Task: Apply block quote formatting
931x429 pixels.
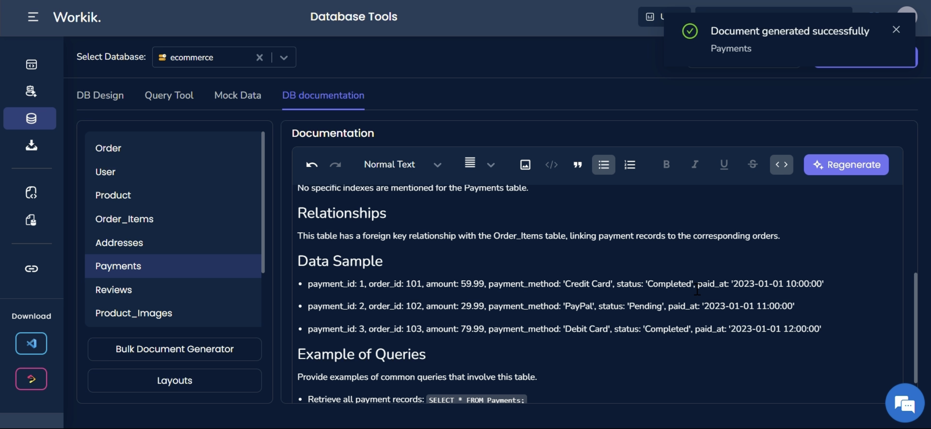Action: pyautogui.click(x=578, y=165)
